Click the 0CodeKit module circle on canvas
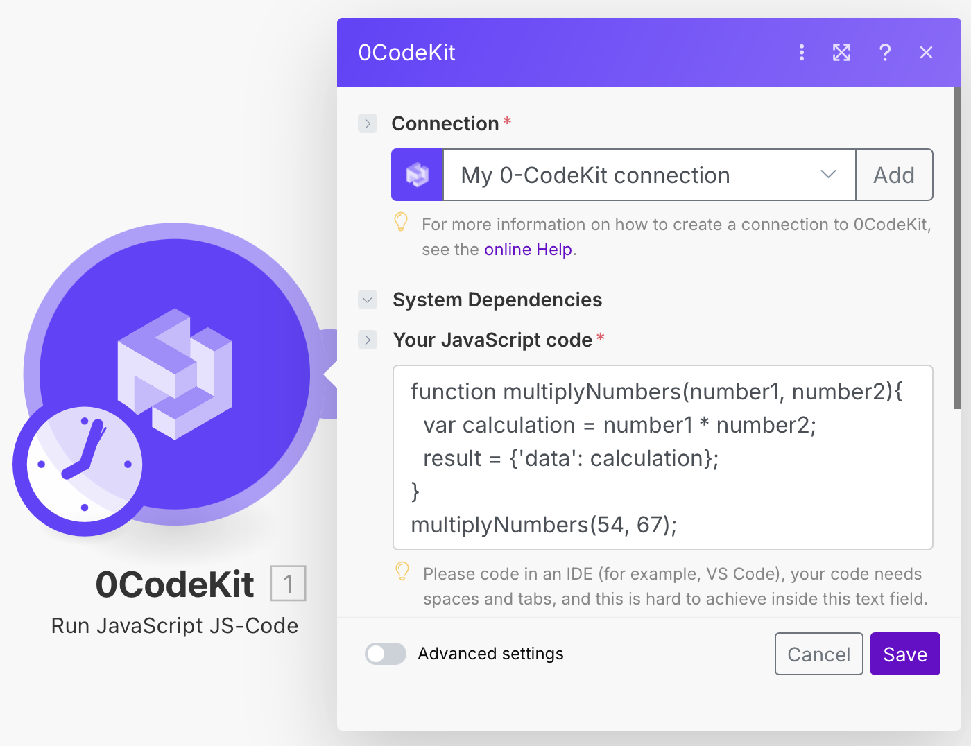 click(x=175, y=374)
